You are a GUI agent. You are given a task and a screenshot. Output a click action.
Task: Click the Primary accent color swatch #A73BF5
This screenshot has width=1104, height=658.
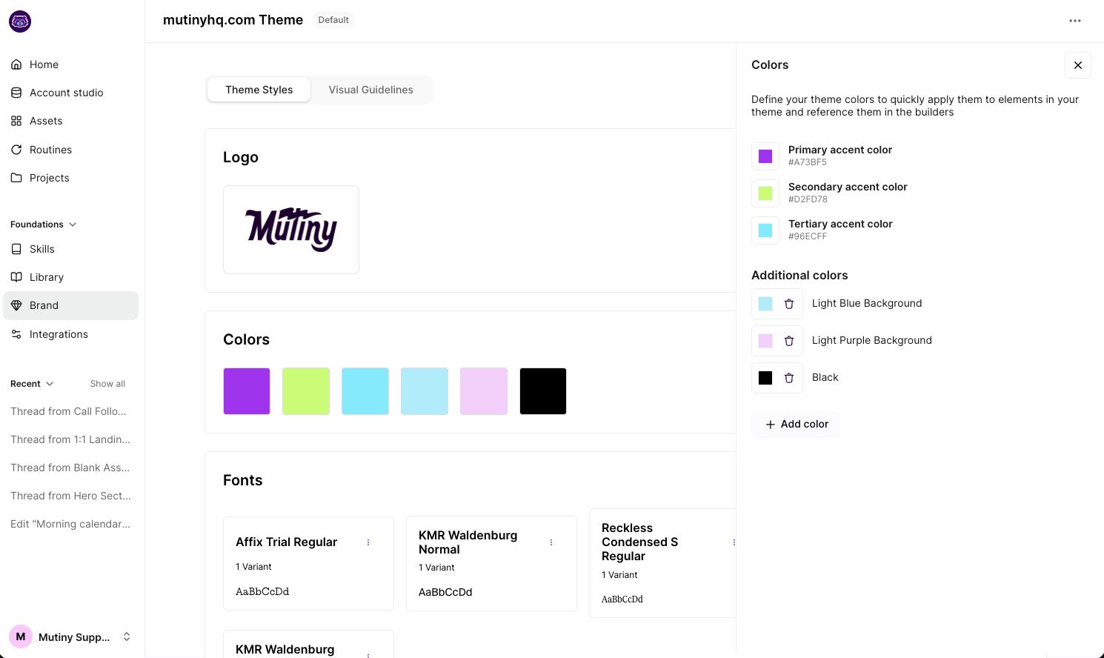(x=765, y=156)
